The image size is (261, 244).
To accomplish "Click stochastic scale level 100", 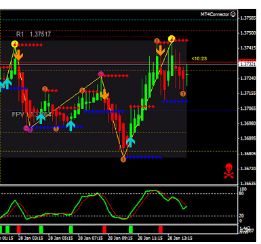I will pyautogui.click(x=243, y=189).
